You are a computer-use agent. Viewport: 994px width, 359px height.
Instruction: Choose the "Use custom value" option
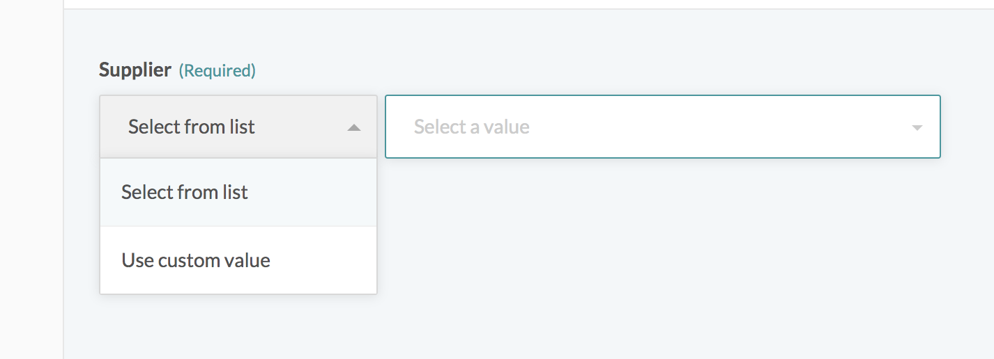pos(196,260)
